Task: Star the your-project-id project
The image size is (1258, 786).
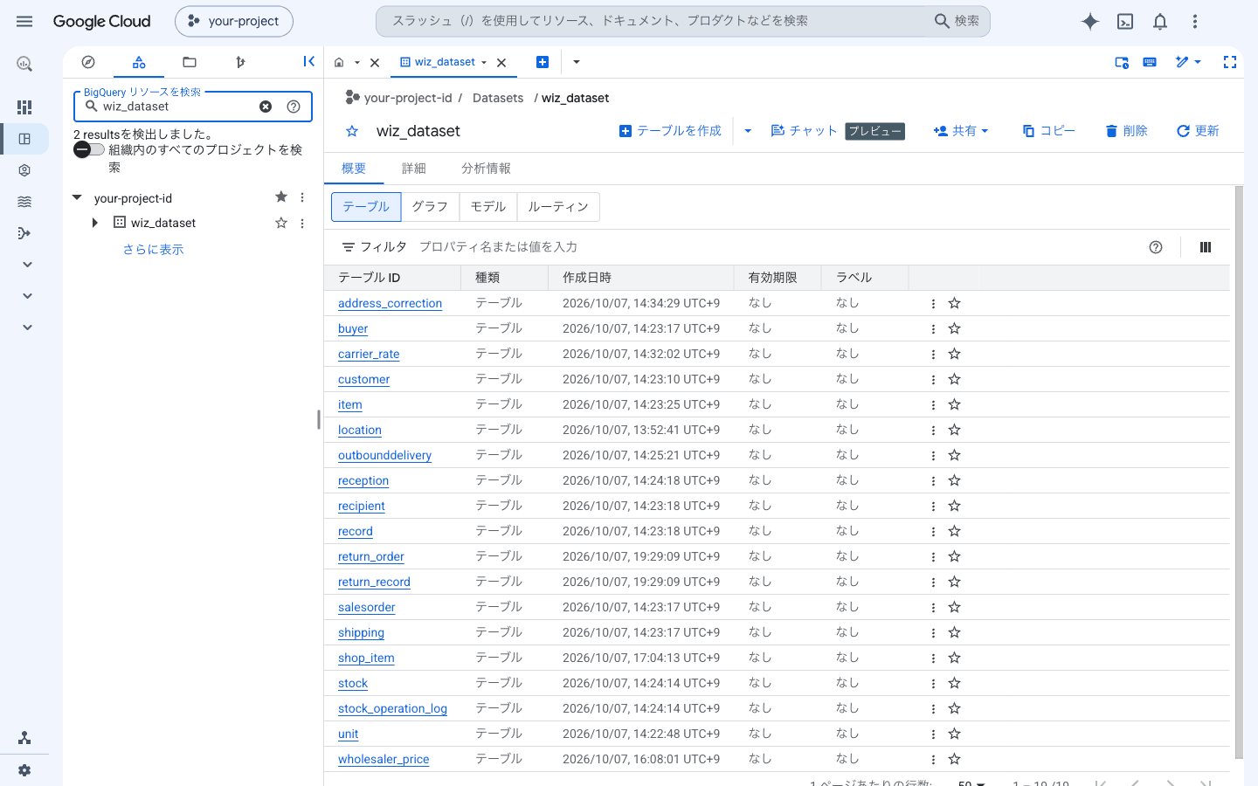Action: (x=281, y=197)
